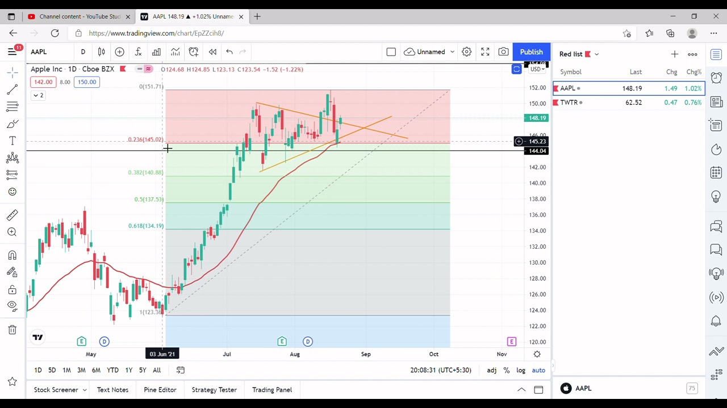Select the Measure ruler tool

click(12, 215)
